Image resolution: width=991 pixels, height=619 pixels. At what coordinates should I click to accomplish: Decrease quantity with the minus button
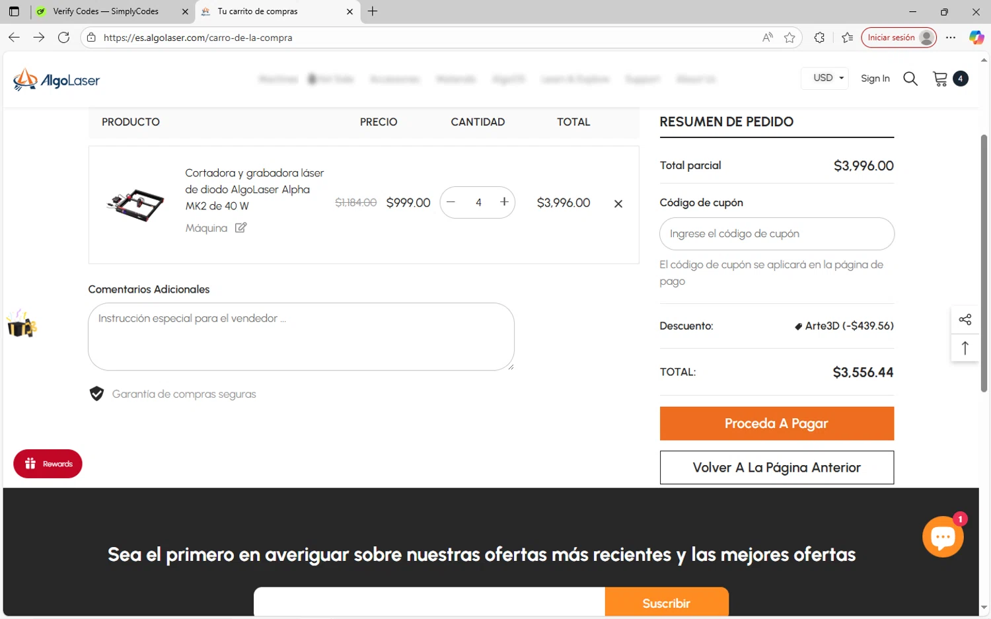[451, 202]
